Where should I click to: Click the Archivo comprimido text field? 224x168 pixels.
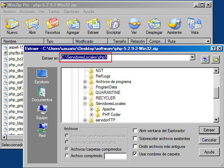point(115,156)
